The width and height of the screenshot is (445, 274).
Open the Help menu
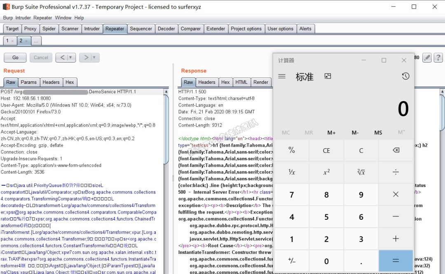[x=79, y=18]
